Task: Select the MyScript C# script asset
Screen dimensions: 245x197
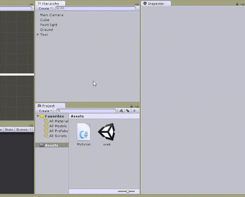Action: 83,134
